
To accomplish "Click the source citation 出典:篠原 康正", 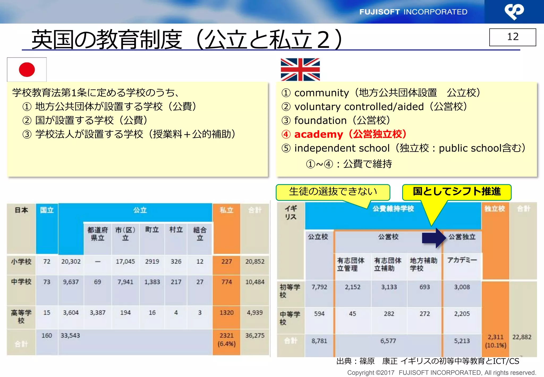I will tap(428, 361).
